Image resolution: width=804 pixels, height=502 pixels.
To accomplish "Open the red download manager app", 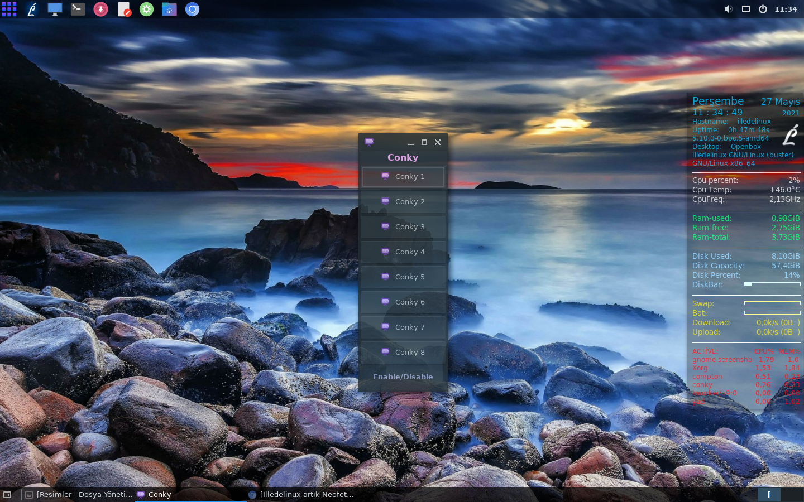I will coord(100,9).
